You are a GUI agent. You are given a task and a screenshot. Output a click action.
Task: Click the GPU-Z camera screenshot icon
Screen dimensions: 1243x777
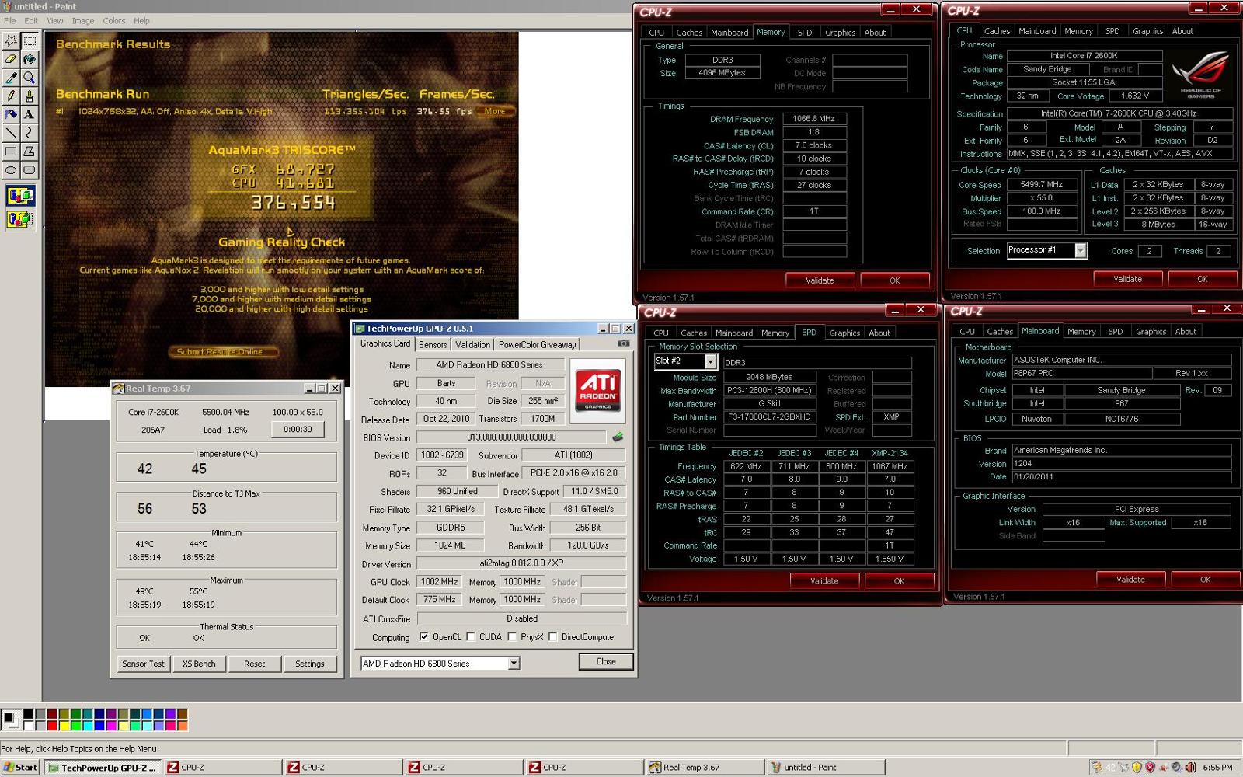point(623,343)
